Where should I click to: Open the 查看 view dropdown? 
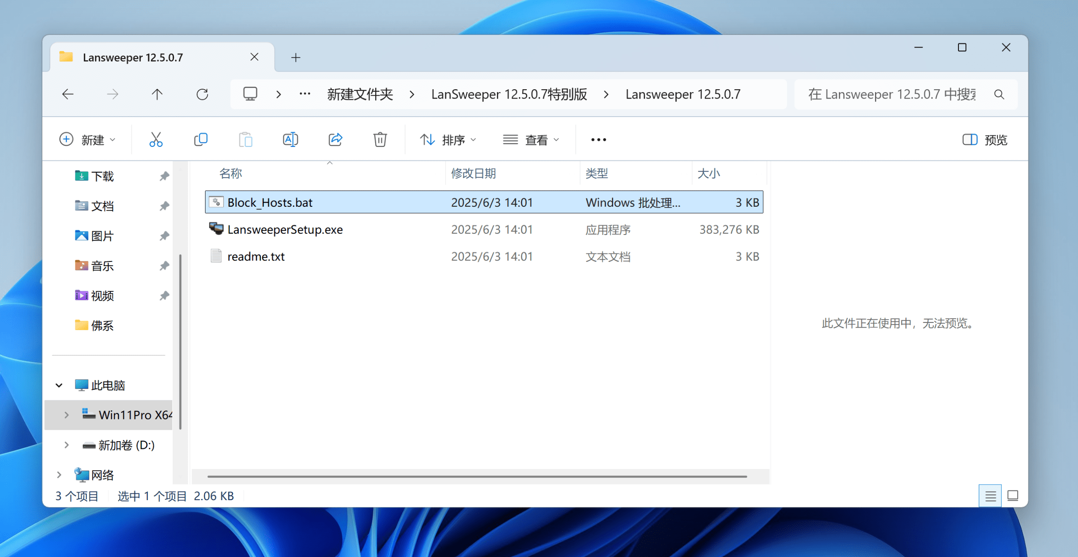click(531, 139)
